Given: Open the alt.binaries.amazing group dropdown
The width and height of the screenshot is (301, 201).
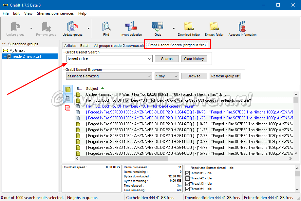Looking at the screenshot, I should [149, 76].
